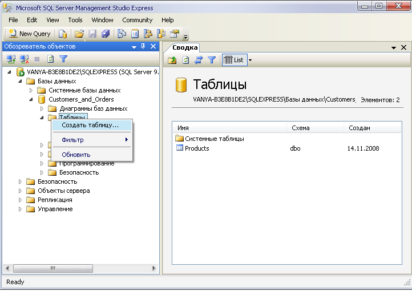Open the File menu
Screen dimensions: 412x291
pyautogui.click(x=13, y=20)
